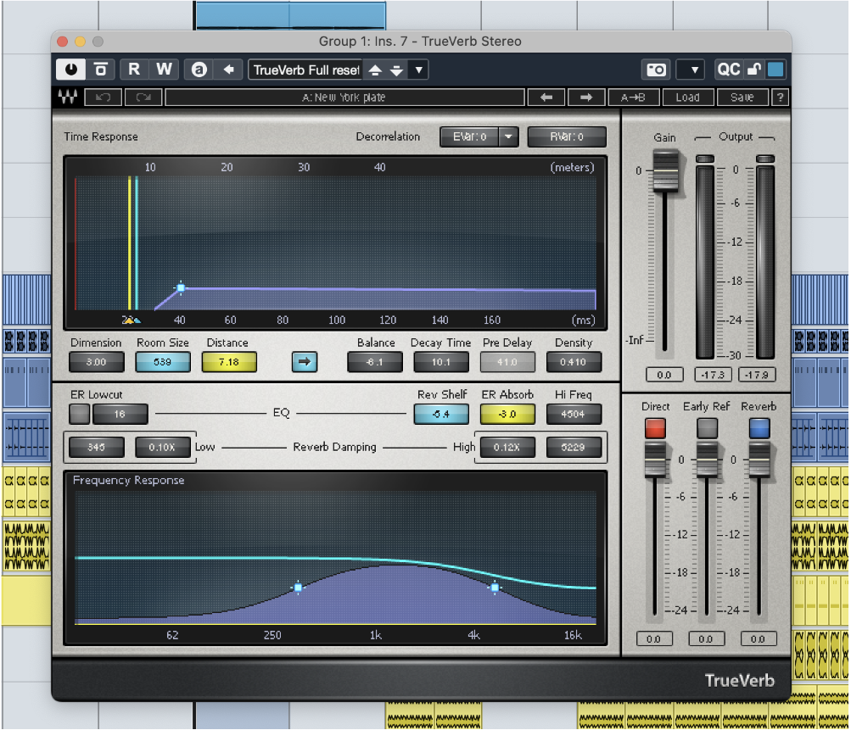Toggle the plugin power/activate button

pos(70,70)
